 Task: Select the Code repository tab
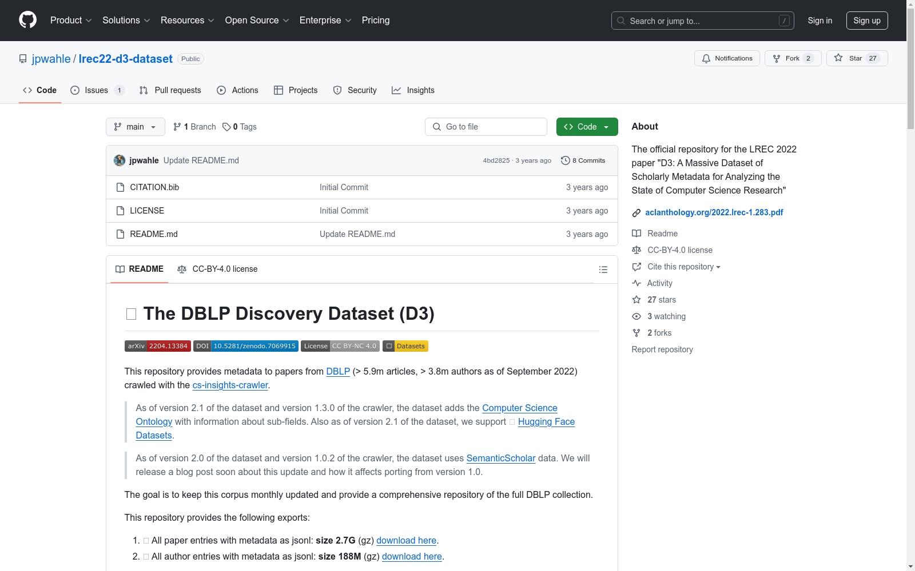pyautogui.click(x=40, y=90)
